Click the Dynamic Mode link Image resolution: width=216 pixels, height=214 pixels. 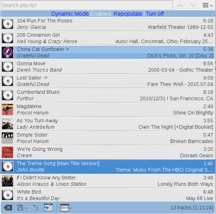coord(70,14)
